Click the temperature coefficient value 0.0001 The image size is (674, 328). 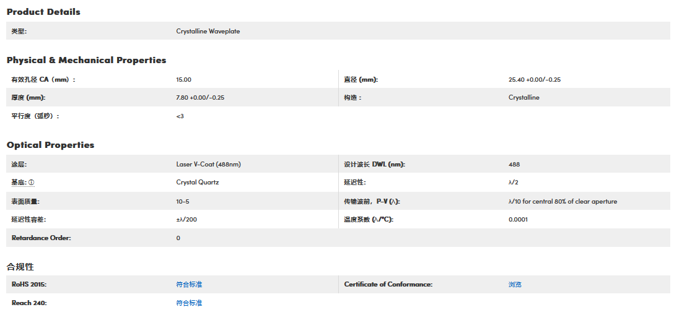518,220
